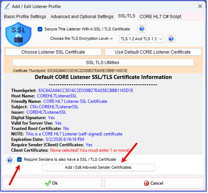Click the Digital Signature value Yes
208x193 pixels.
point(51,118)
